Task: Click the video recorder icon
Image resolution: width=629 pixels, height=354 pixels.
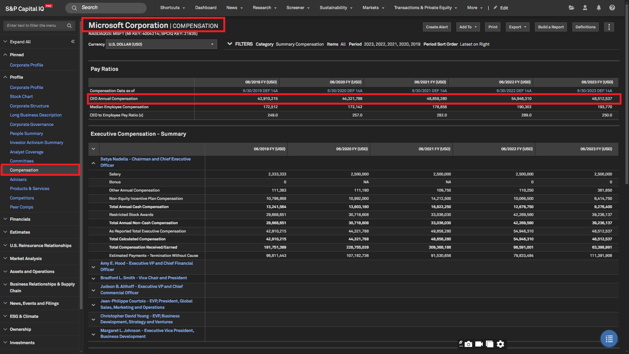Action: (x=479, y=344)
